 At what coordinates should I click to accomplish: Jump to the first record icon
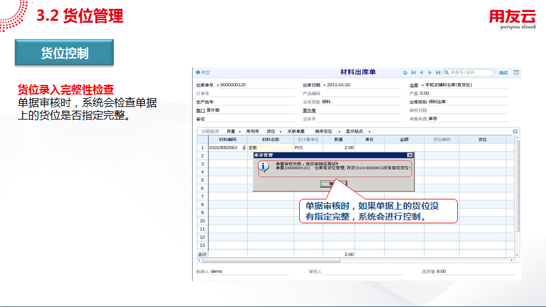tap(414, 73)
